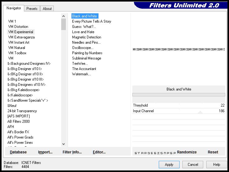This screenshot has height=172, width=229.
Task: Select Alf's Border FX category
Action: pyautogui.click(x=18, y=132)
